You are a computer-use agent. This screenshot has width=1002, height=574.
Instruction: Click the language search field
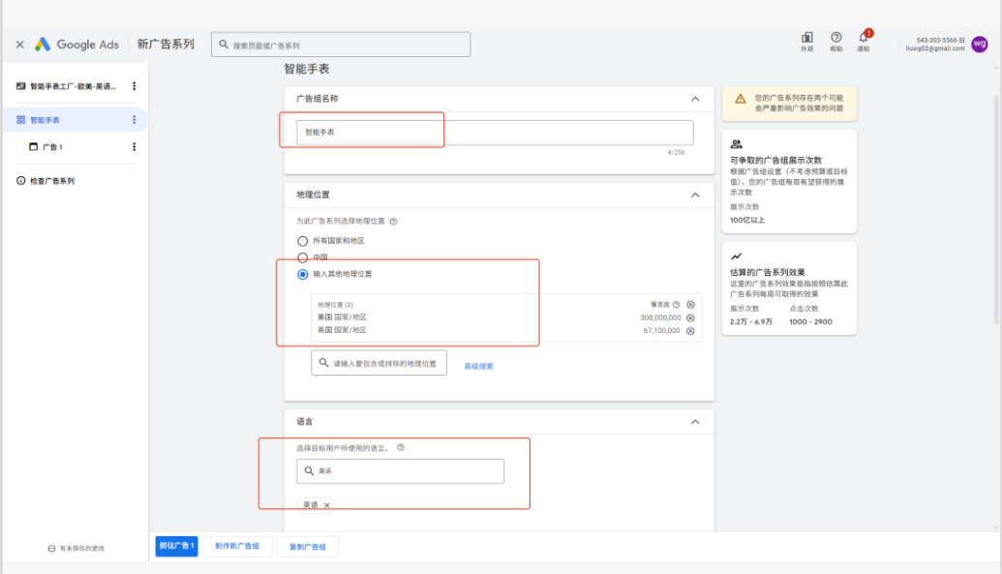(x=400, y=471)
